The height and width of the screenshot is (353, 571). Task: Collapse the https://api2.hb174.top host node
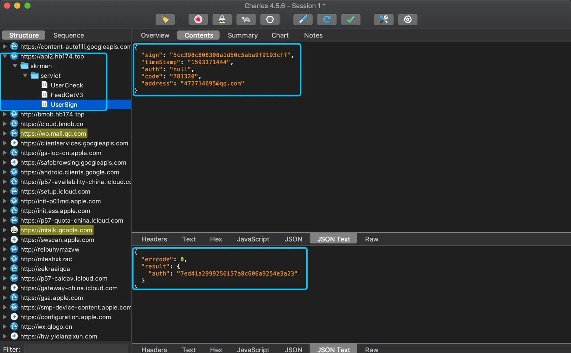tap(5, 56)
